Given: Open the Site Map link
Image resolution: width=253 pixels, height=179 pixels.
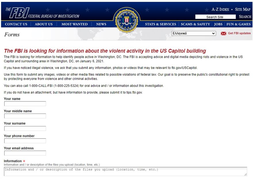Looking at the screenshot, I should click(x=243, y=9).
